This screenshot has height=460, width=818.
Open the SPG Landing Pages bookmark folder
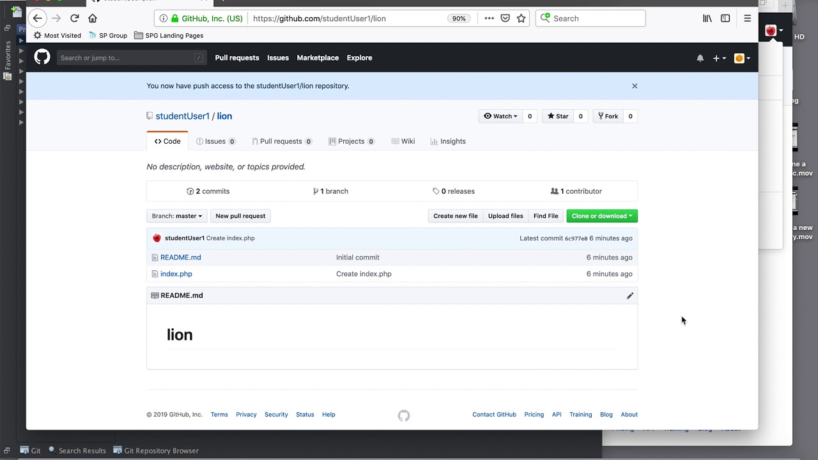[x=169, y=36]
